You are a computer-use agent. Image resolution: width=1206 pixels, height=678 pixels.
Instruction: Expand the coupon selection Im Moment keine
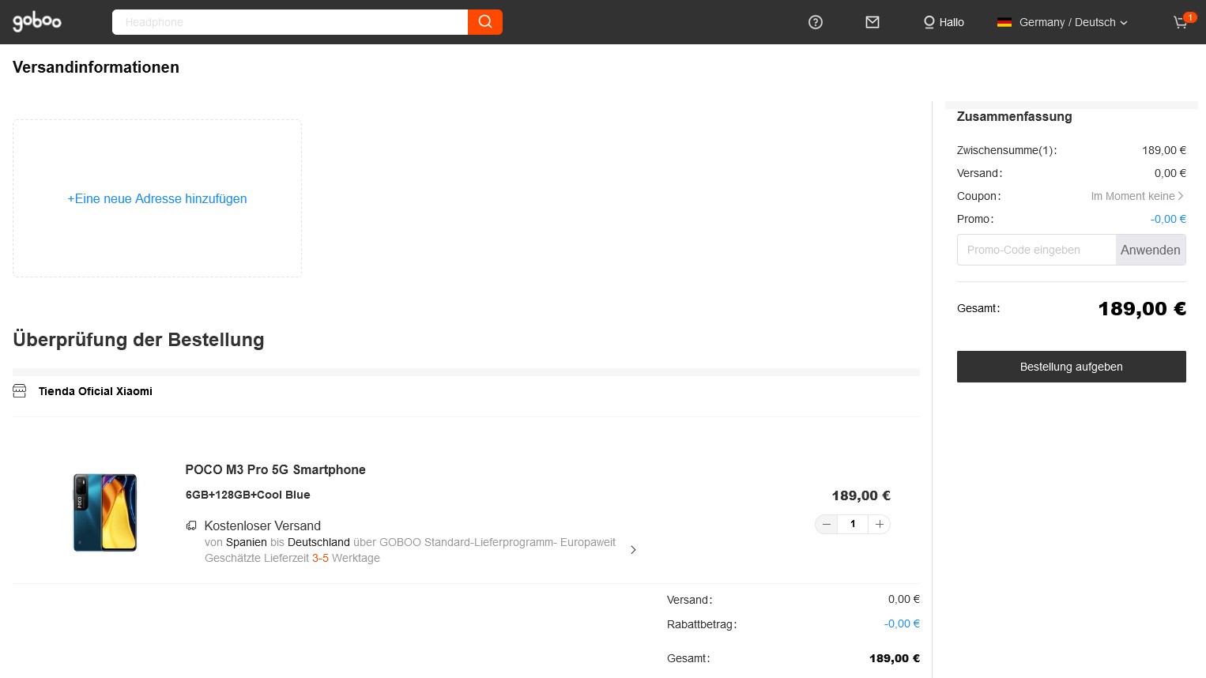click(x=1137, y=196)
